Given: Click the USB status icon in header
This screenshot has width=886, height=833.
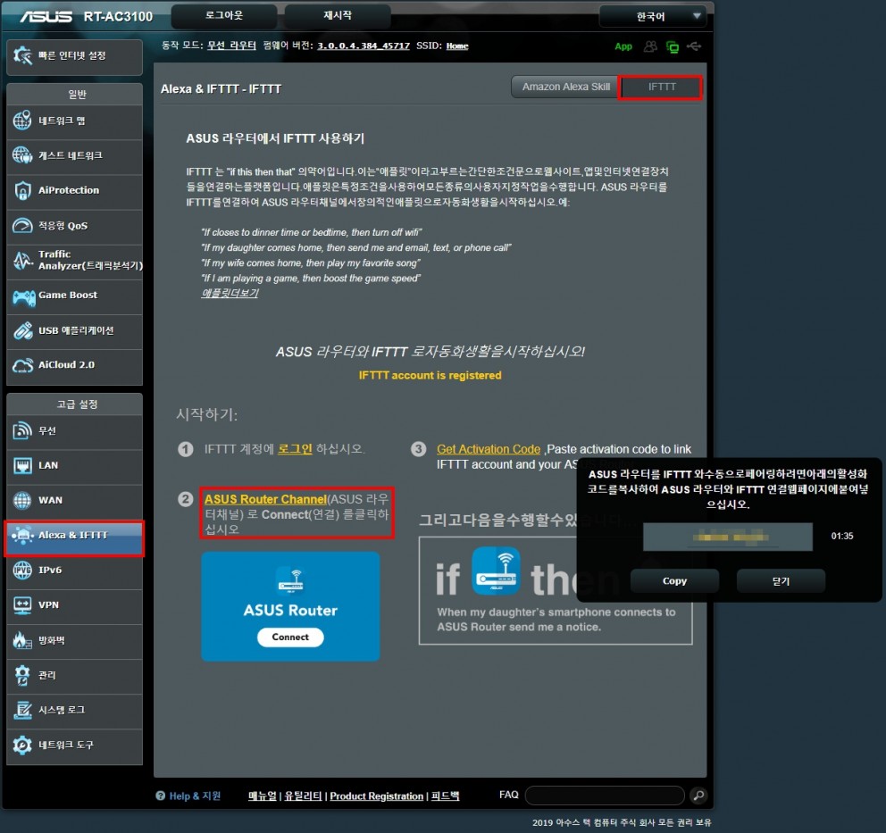Looking at the screenshot, I should 695,46.
